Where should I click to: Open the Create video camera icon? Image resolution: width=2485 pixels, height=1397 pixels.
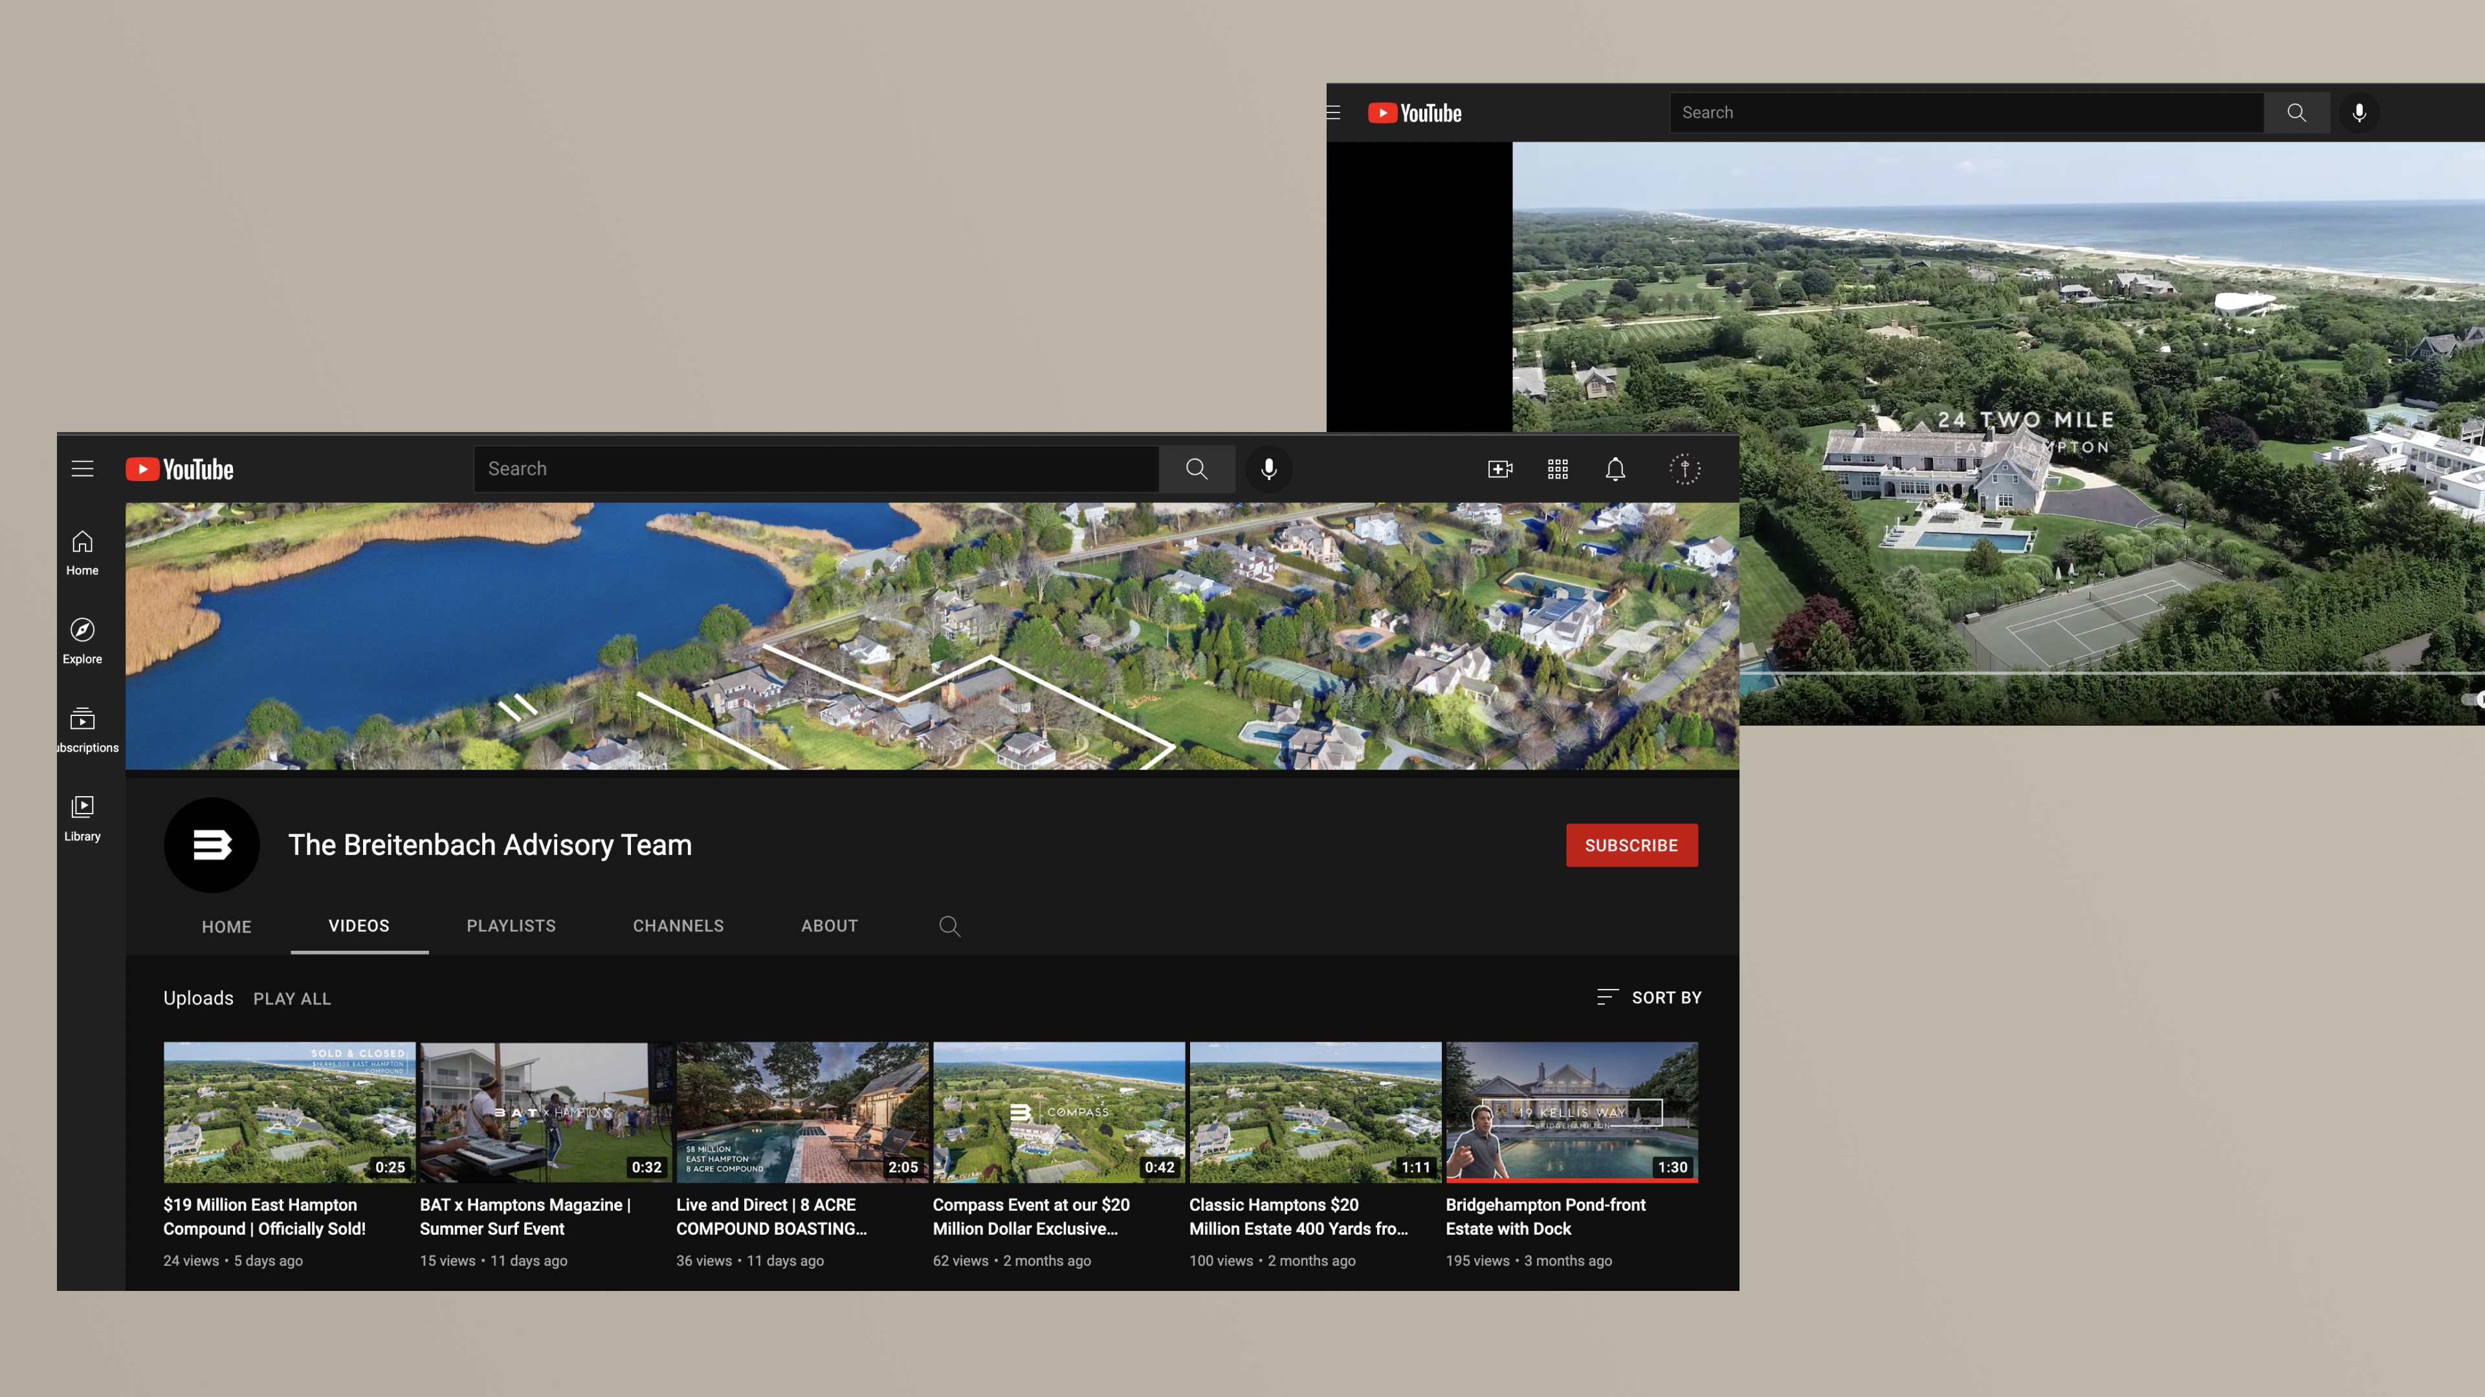point(1499,468)
